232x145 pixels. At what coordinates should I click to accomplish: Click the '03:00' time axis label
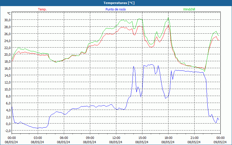click(x=38, y=138)
